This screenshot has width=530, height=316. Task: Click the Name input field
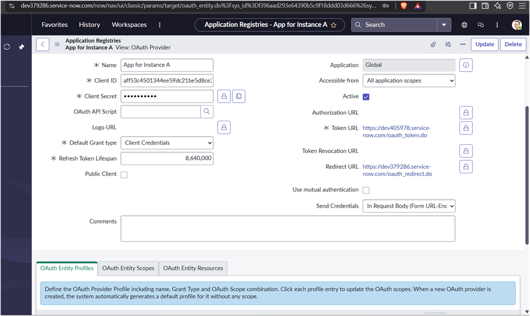click(x=167, y=65)
